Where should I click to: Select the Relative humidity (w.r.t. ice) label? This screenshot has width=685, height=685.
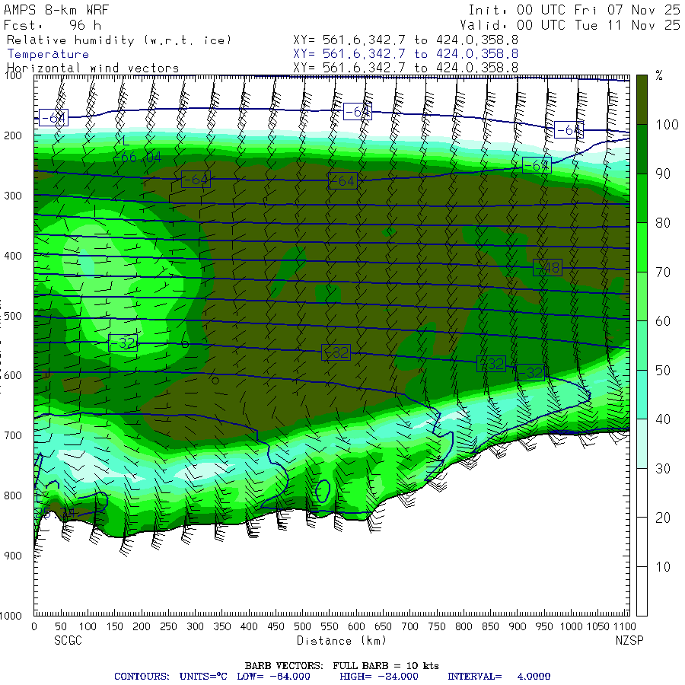pos(119,40)
